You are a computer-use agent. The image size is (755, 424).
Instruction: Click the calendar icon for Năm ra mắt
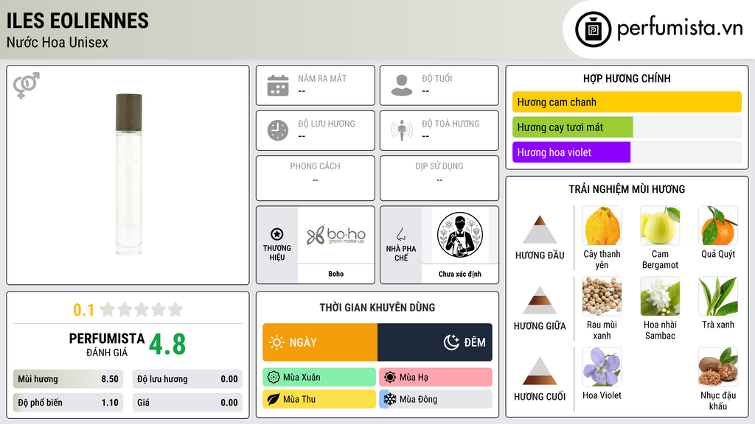click(278, 85)
